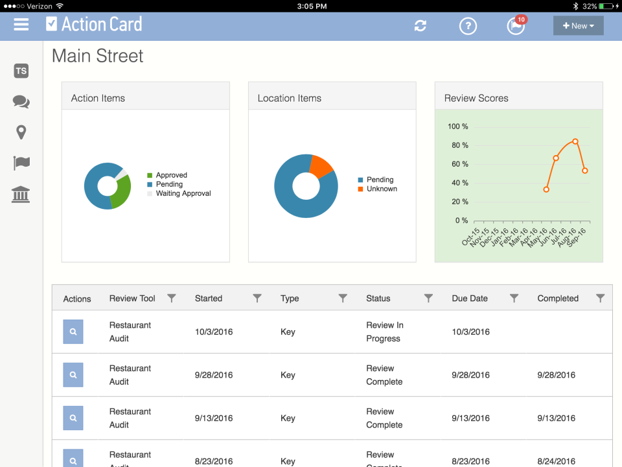Click the refresh icon in the top bar

click(420, 25)
